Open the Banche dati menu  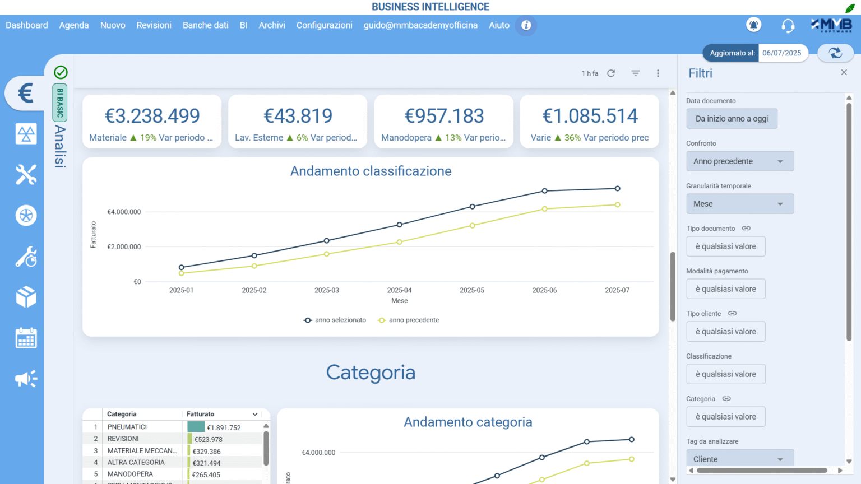pyautogui.click(x=205, y=25)
